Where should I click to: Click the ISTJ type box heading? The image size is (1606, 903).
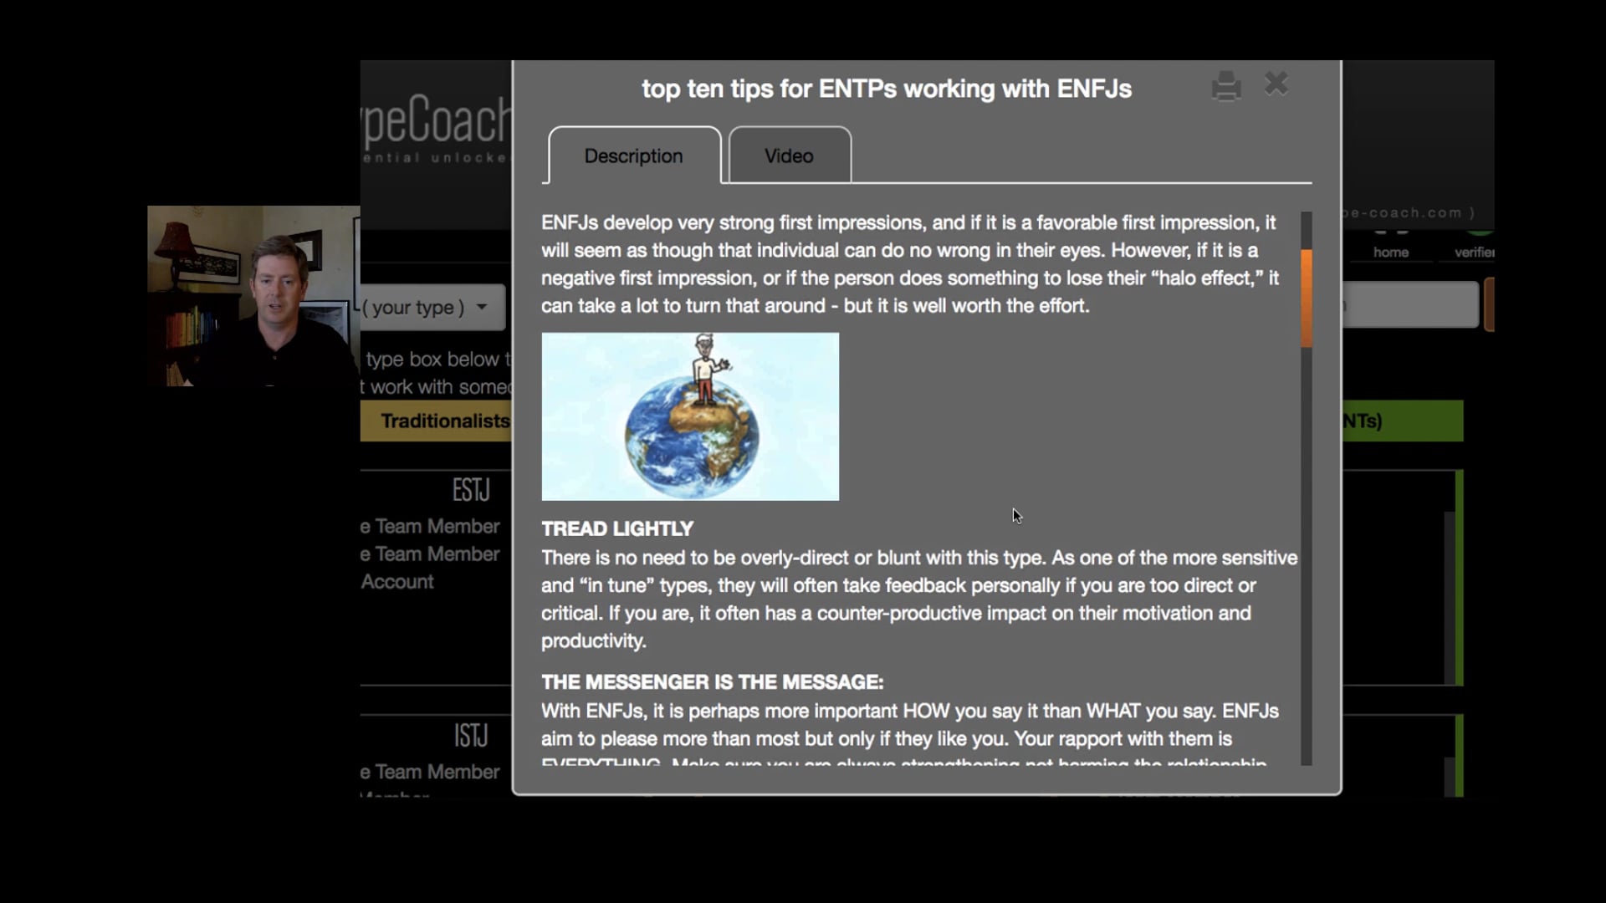pyautogui.click(x=470, y=736)
